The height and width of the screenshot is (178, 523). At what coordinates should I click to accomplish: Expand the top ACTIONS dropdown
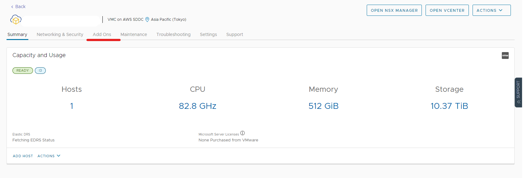point(491,10)
